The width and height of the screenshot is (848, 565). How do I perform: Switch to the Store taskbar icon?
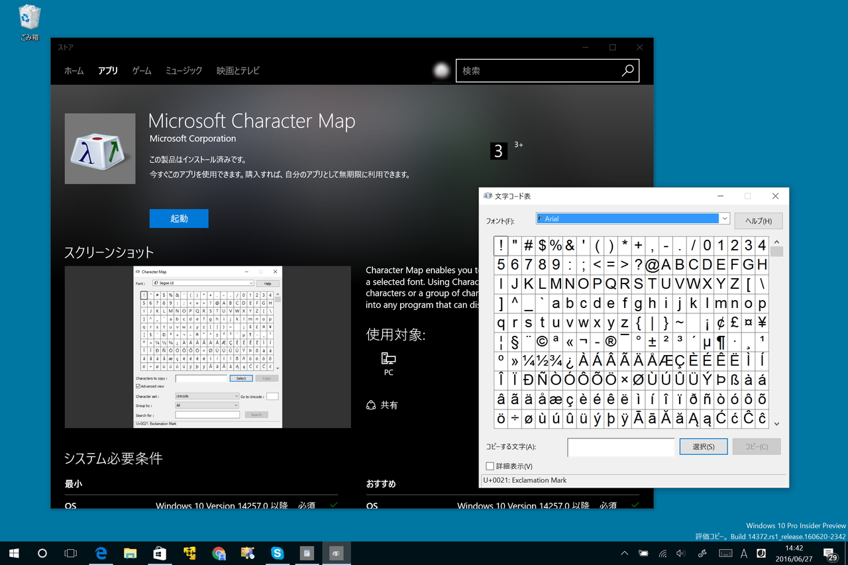[160, 553]
